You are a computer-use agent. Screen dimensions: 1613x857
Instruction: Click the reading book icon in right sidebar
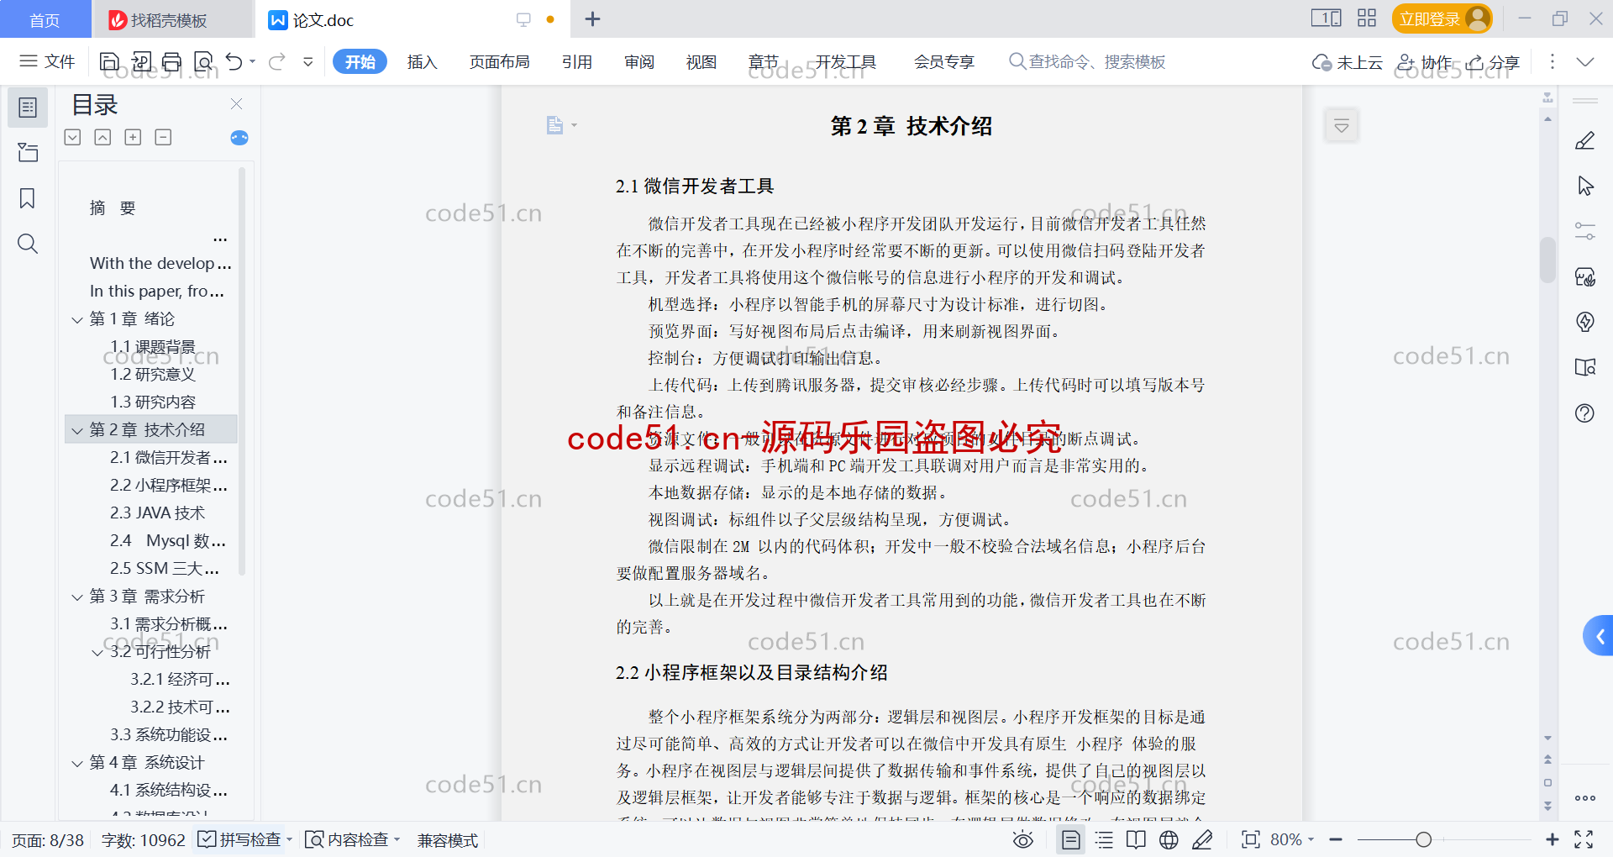[x=1584, y=367]
